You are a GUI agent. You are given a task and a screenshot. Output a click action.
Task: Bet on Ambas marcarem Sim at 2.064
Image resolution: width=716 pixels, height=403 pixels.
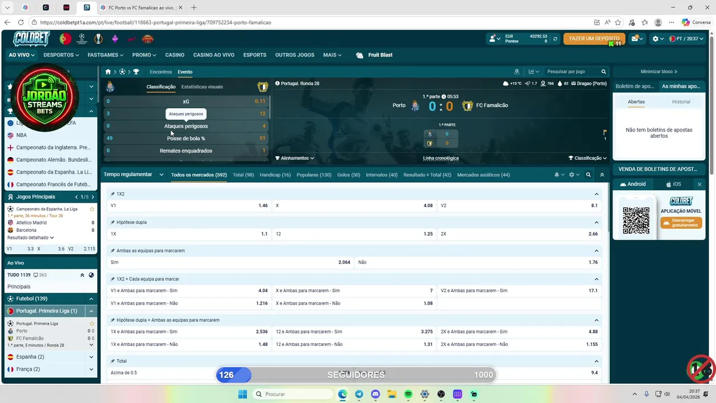[x=230, y=262]
